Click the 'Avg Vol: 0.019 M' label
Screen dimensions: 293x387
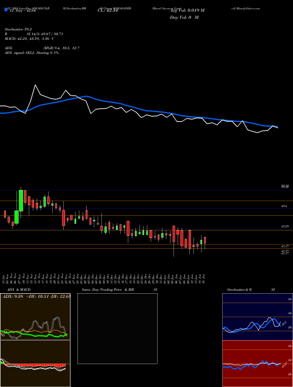(187, 11)
